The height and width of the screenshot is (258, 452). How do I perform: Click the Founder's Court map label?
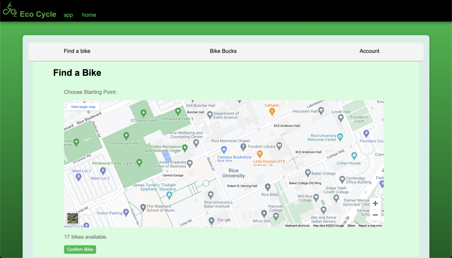359,119
